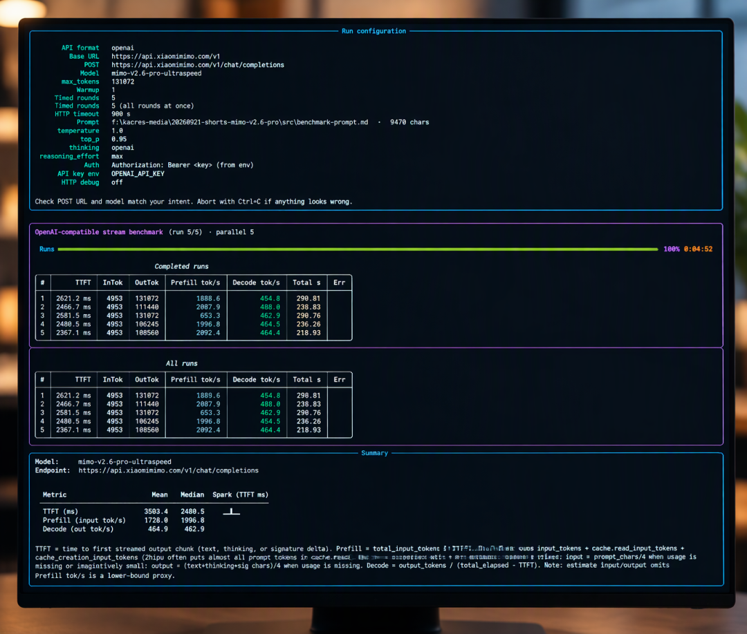
Task: Click the HTTP debug value 'off'
Action: point(117,182)
